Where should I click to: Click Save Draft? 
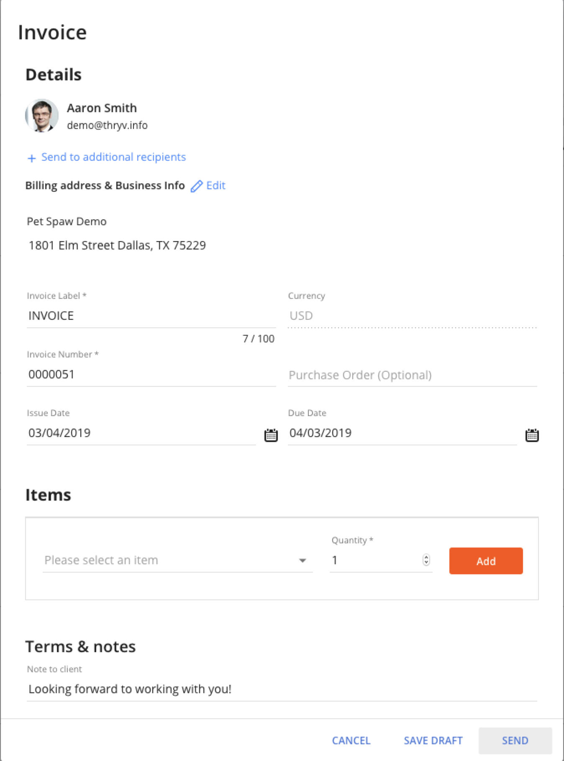pyautogui.click(x=433, y=740)
